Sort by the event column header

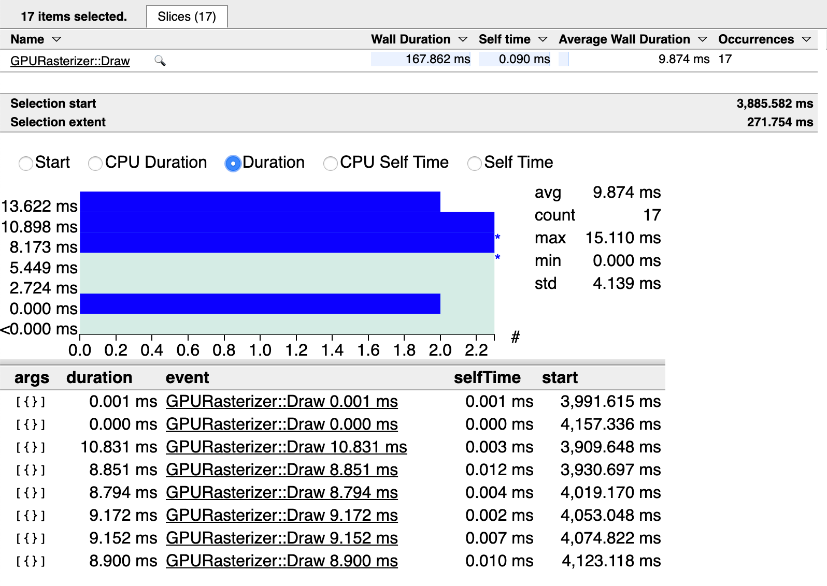pyautogui.click(x=188, y=377)
